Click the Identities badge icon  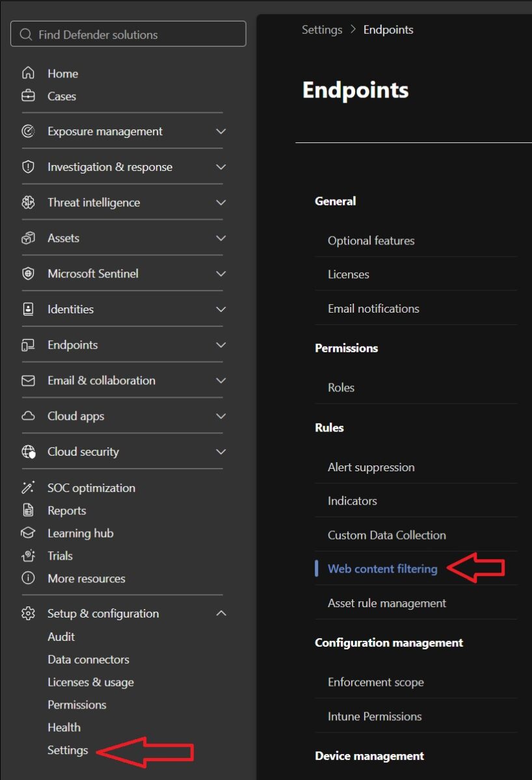[28, 309]
